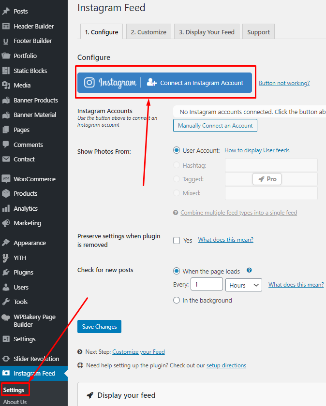Click Connect an Instagram Account button

[164, 83]
